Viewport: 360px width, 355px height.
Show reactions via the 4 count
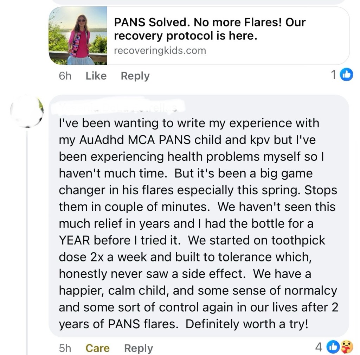coord(319,347)
